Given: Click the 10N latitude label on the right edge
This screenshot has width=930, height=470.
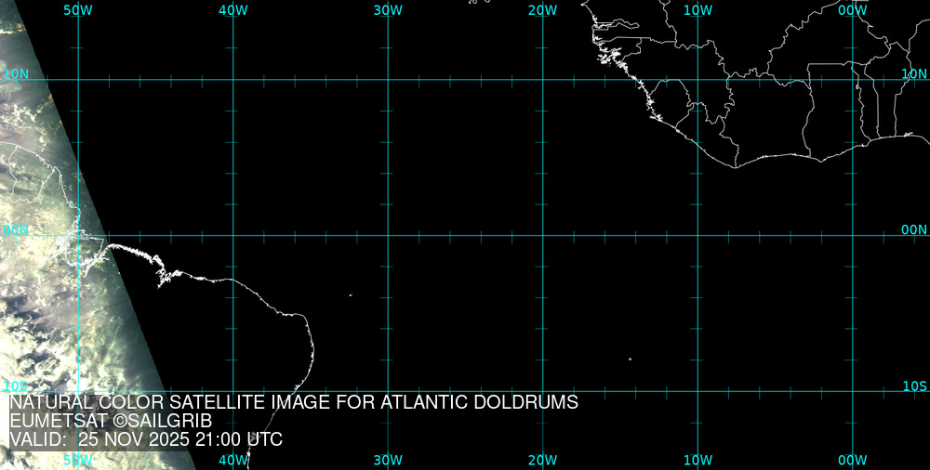Looking at the screenshot, I should tap(914, 73).
